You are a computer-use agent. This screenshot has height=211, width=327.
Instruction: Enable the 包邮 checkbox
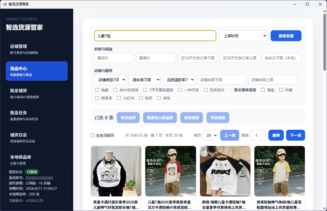[97, 90]
